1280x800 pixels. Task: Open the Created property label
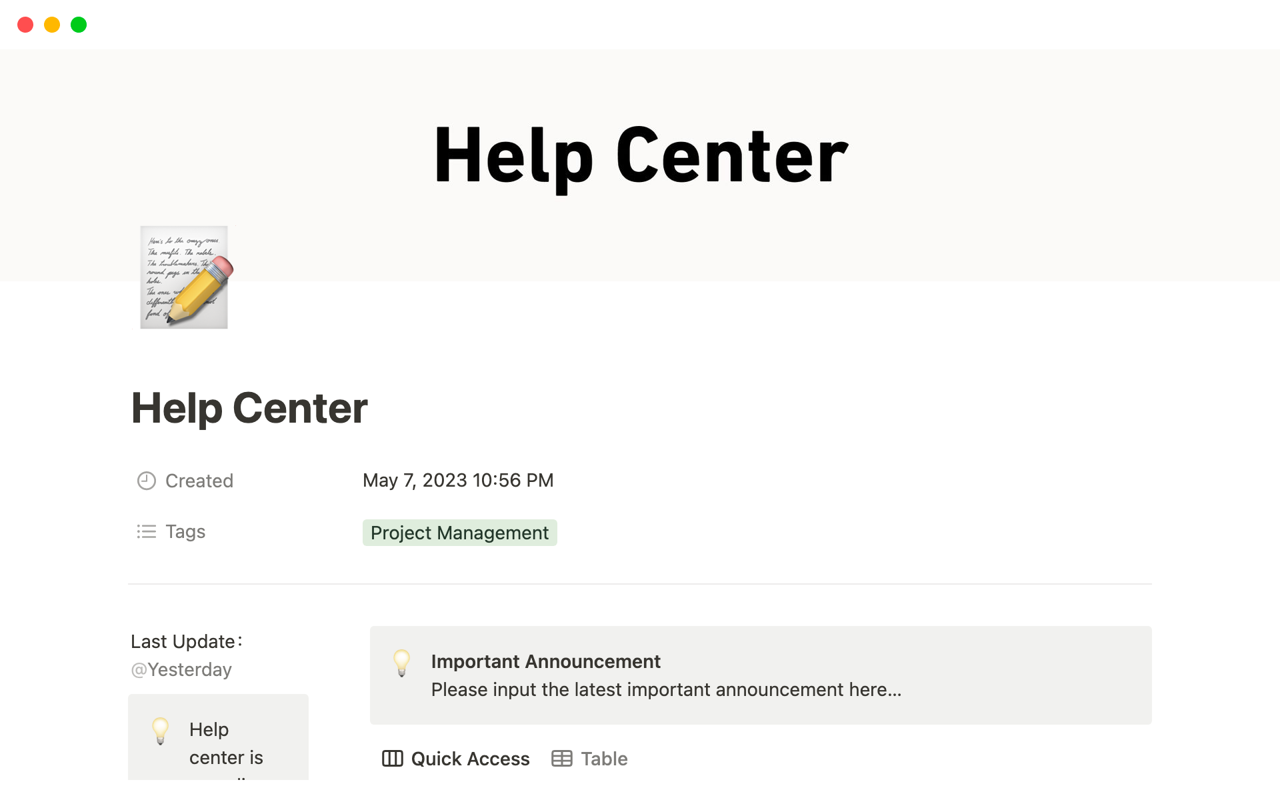pyautogui.click(x=199, y=481)
